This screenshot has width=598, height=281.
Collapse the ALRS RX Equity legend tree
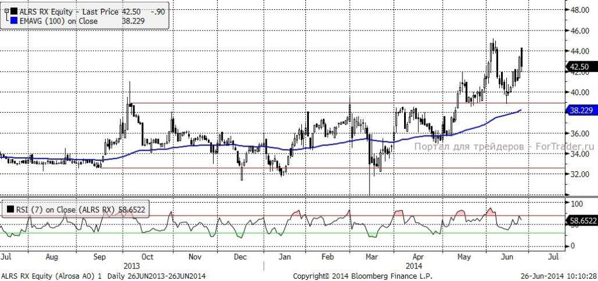[6, 12]
